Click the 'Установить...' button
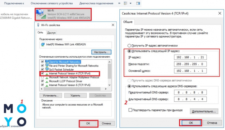This screenshot has height=130, width=225. pos(51,95)
